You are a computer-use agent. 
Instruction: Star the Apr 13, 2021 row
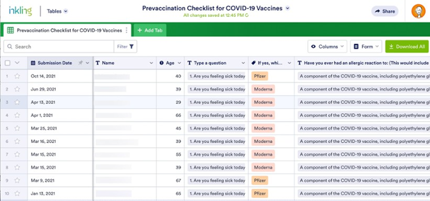pos(17,102)
